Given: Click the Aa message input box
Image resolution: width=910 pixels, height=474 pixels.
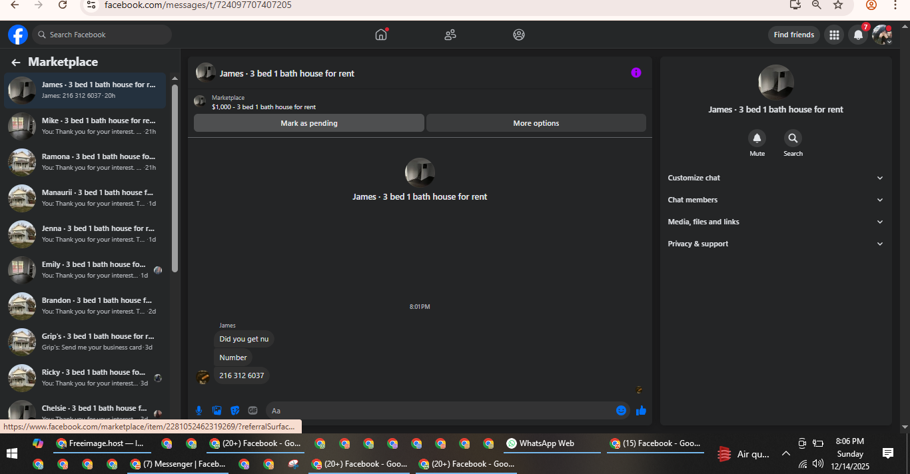Looking at the screenshot, I should coord(440,411).
